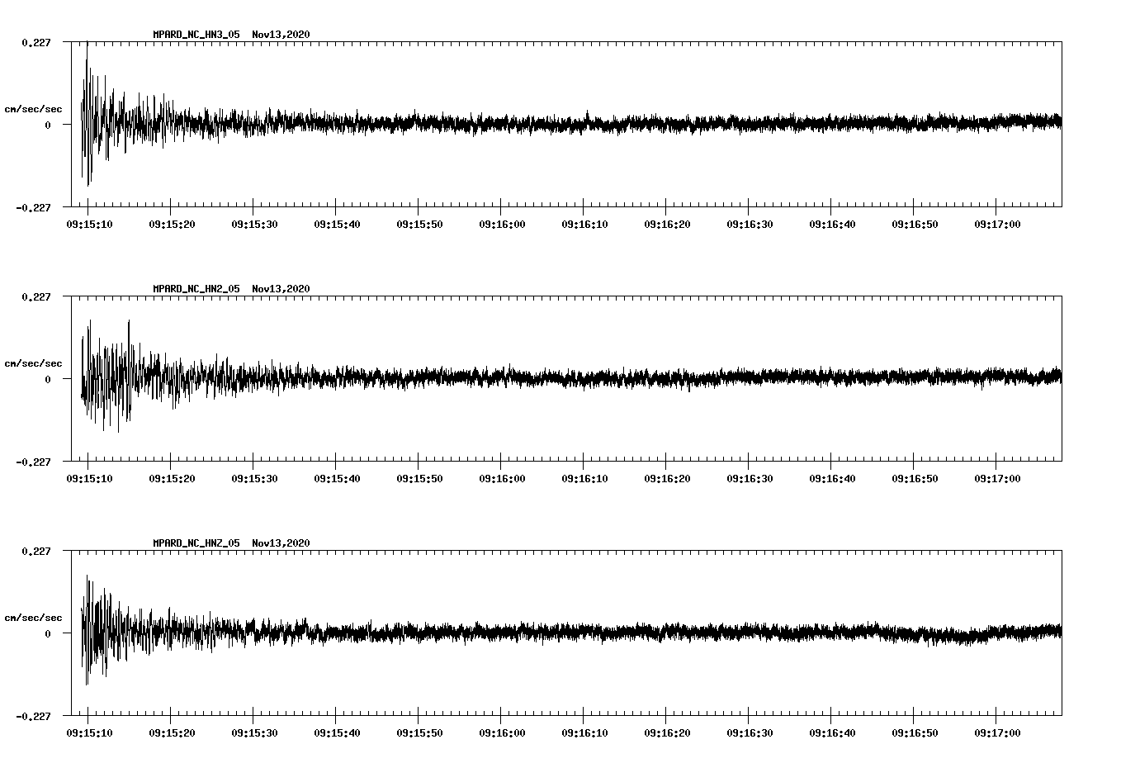Click the Nov13,2020 date on the middle plot
The height and width of the screenshot is (763, 1121).
tap(281, 289)
